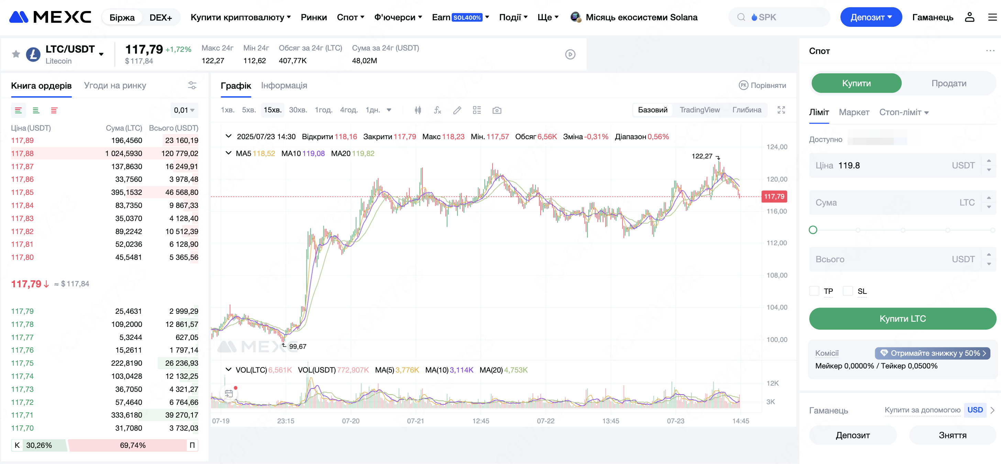Open the hamburger menu icon
The height and width of the screenshot is (464, 1001).
(992, 17)
